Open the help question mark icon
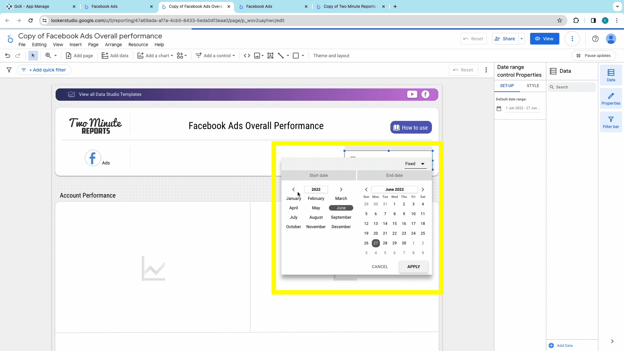The height and width of the screenshot is (351, 624). (x=595, y=39)
